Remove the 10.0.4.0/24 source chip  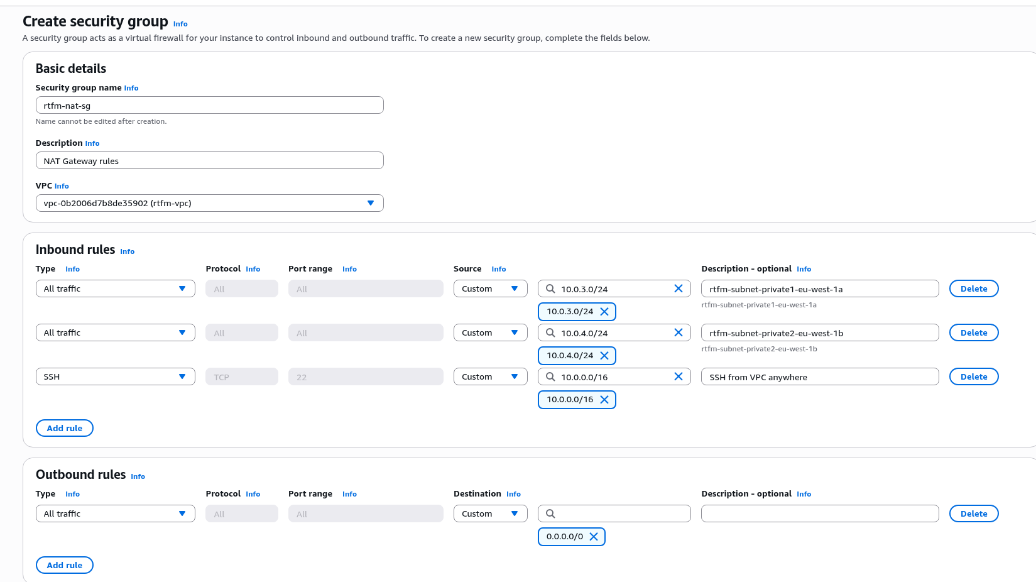point(604,356)
